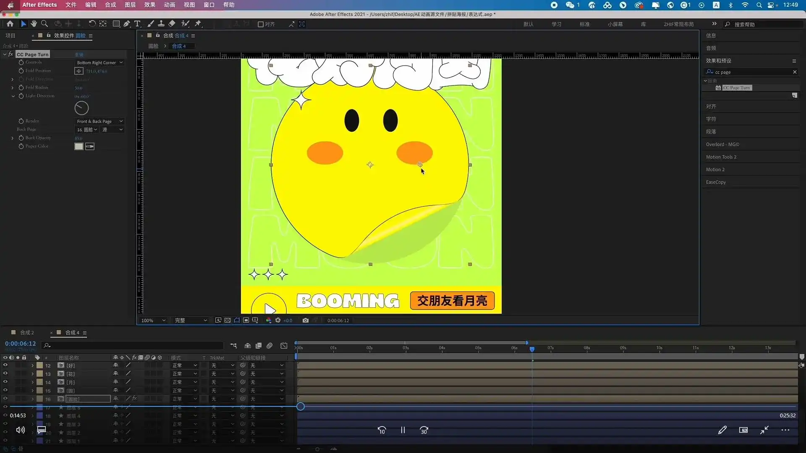Open the Front & Back Page render dropdown
The height and width of the screenshot is (453, 806).
tap(99, 121)
